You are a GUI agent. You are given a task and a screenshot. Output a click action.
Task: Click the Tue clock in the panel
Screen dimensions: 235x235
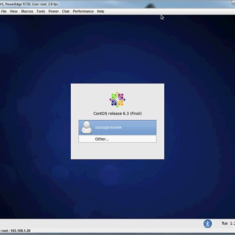tap(228, 223)
